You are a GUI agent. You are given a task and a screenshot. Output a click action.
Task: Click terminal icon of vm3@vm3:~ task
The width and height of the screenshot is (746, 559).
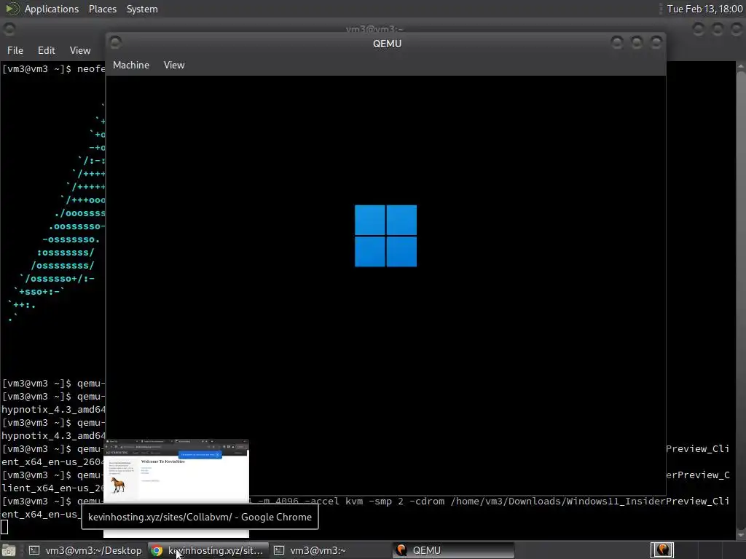pos(279,550)
